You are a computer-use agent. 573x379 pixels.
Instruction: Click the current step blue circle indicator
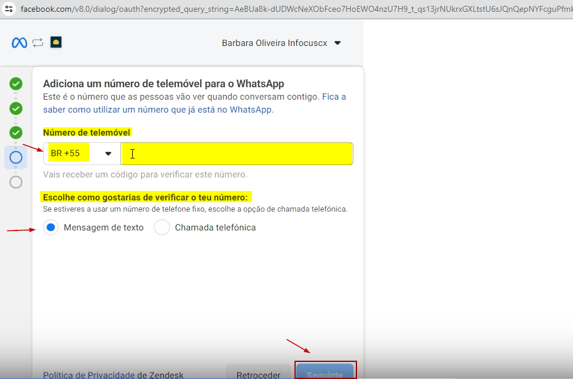coord(16,157)
